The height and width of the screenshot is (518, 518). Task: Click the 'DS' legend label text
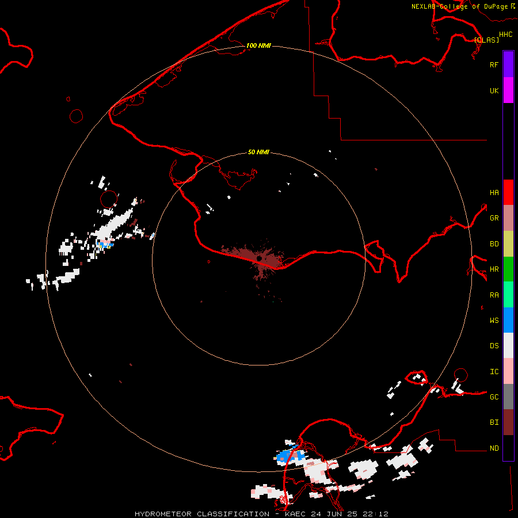[x=494, y=345]
